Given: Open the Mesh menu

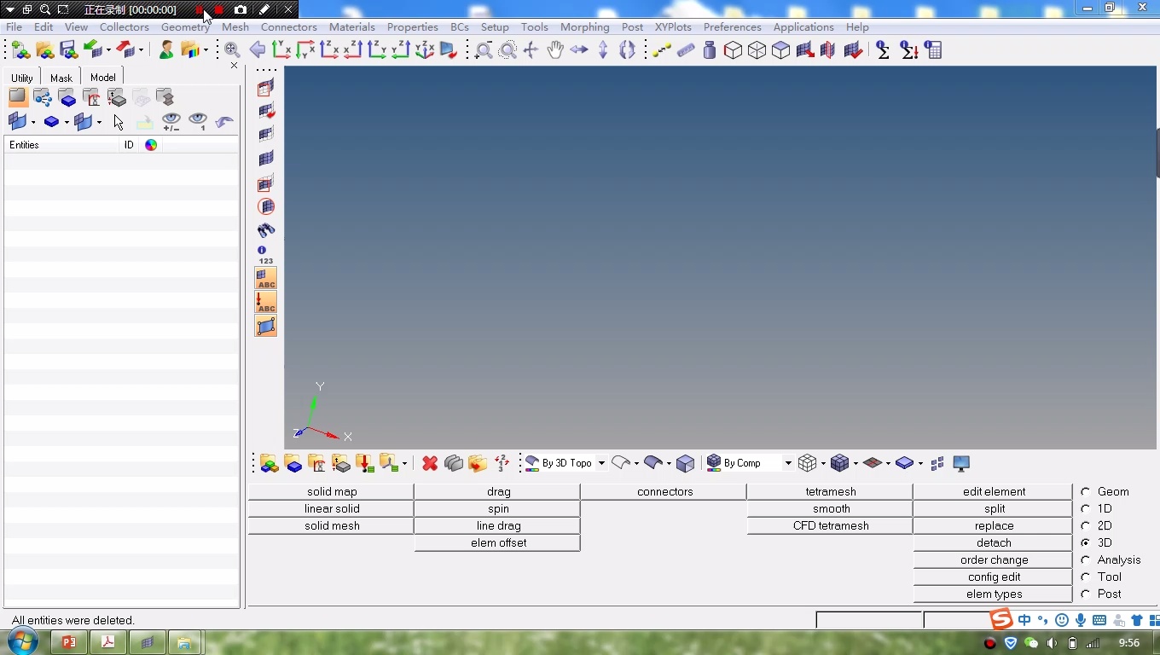Looking at the screenshot, I should 235,27.
